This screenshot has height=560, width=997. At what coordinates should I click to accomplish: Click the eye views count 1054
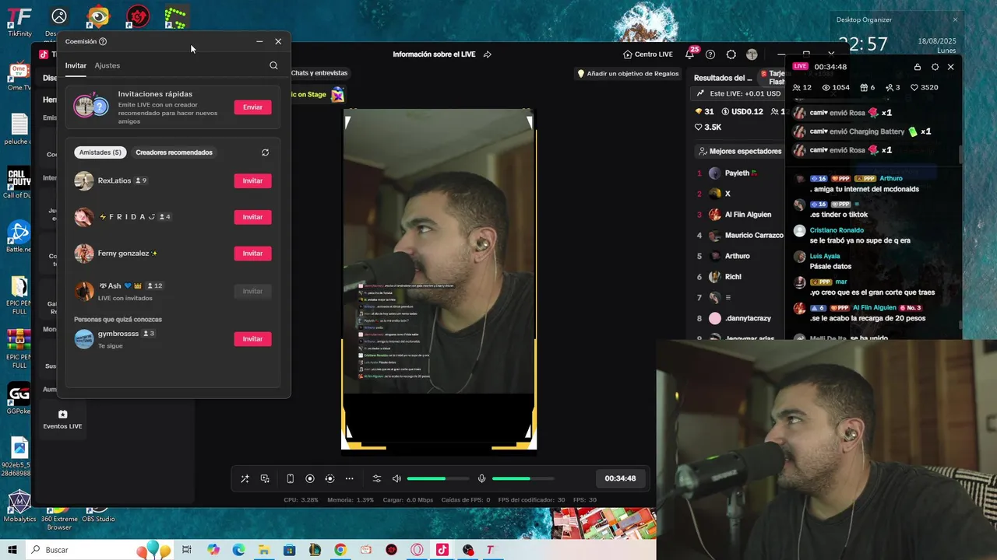836,87
